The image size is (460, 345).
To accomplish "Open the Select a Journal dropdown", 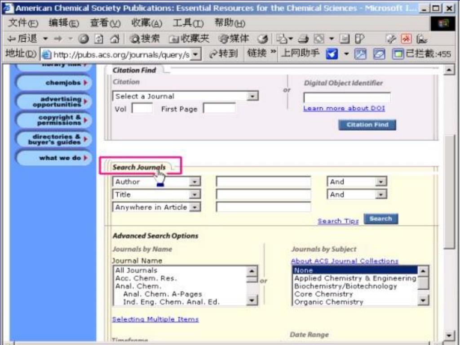I will pos(186,96).
